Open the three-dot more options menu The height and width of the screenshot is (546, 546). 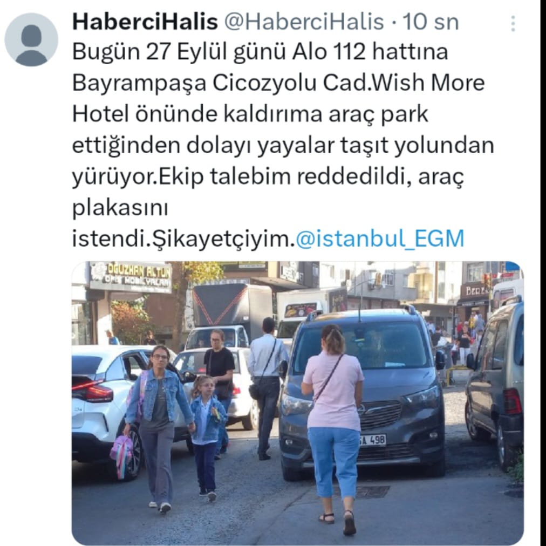tap(513, 23)
